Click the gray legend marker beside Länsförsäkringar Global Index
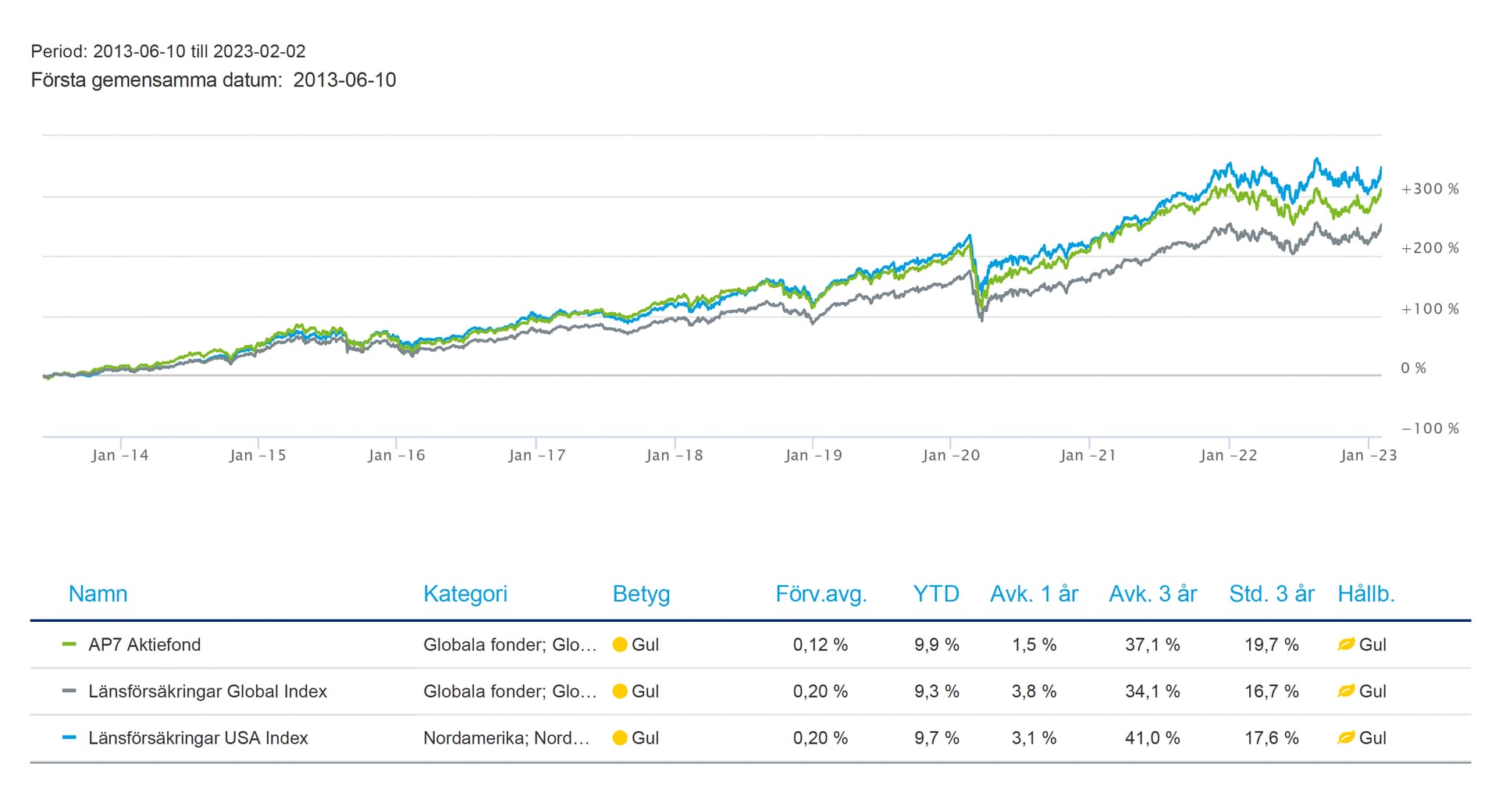Image resolution: width=1499 pixels, height=792 pixels. point(69,691)
